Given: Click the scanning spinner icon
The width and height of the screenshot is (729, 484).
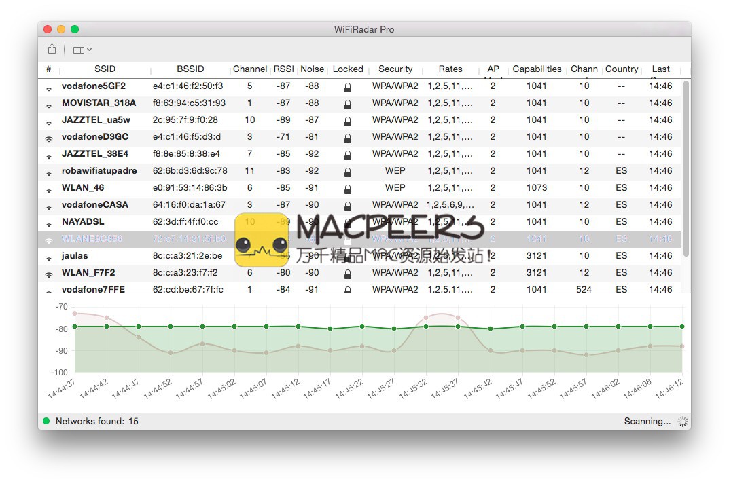Looking at the screenshot, I should coord(683,422).
